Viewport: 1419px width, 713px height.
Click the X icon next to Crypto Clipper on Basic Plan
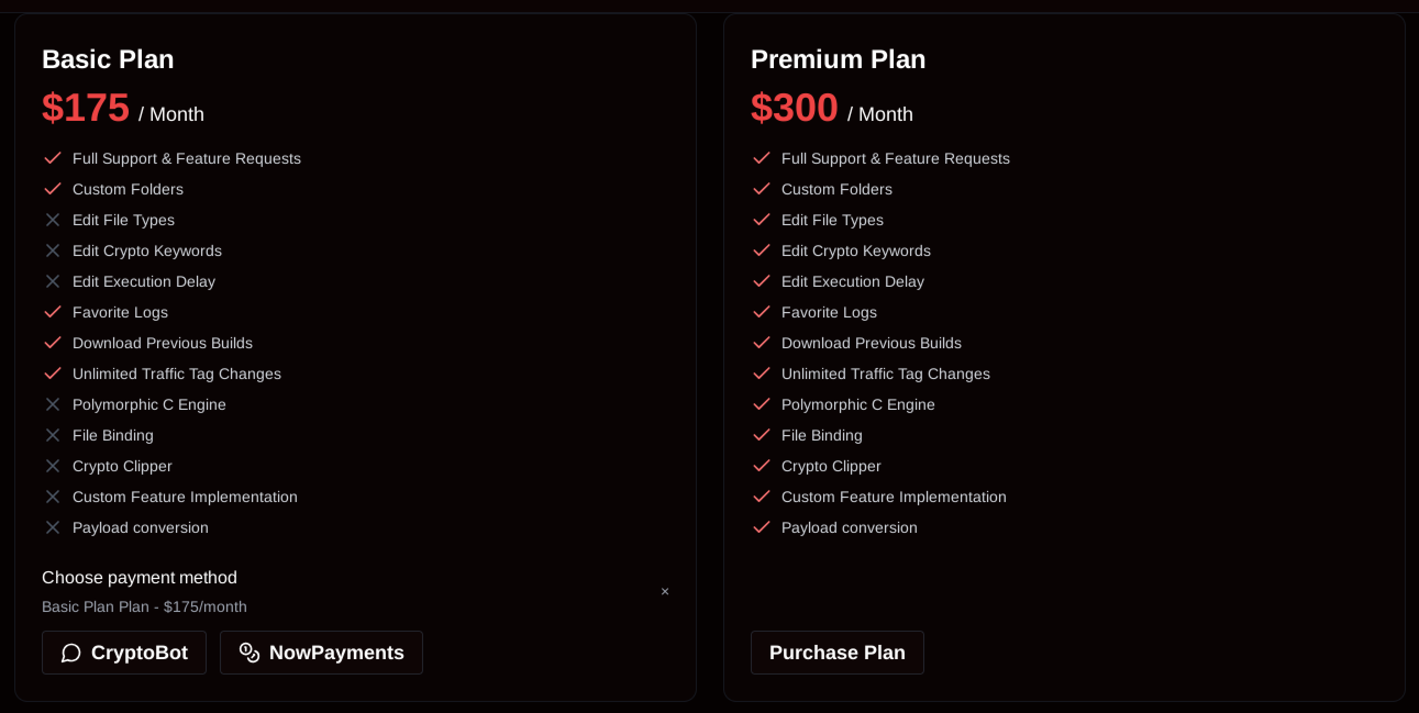[x=52, y=466]
